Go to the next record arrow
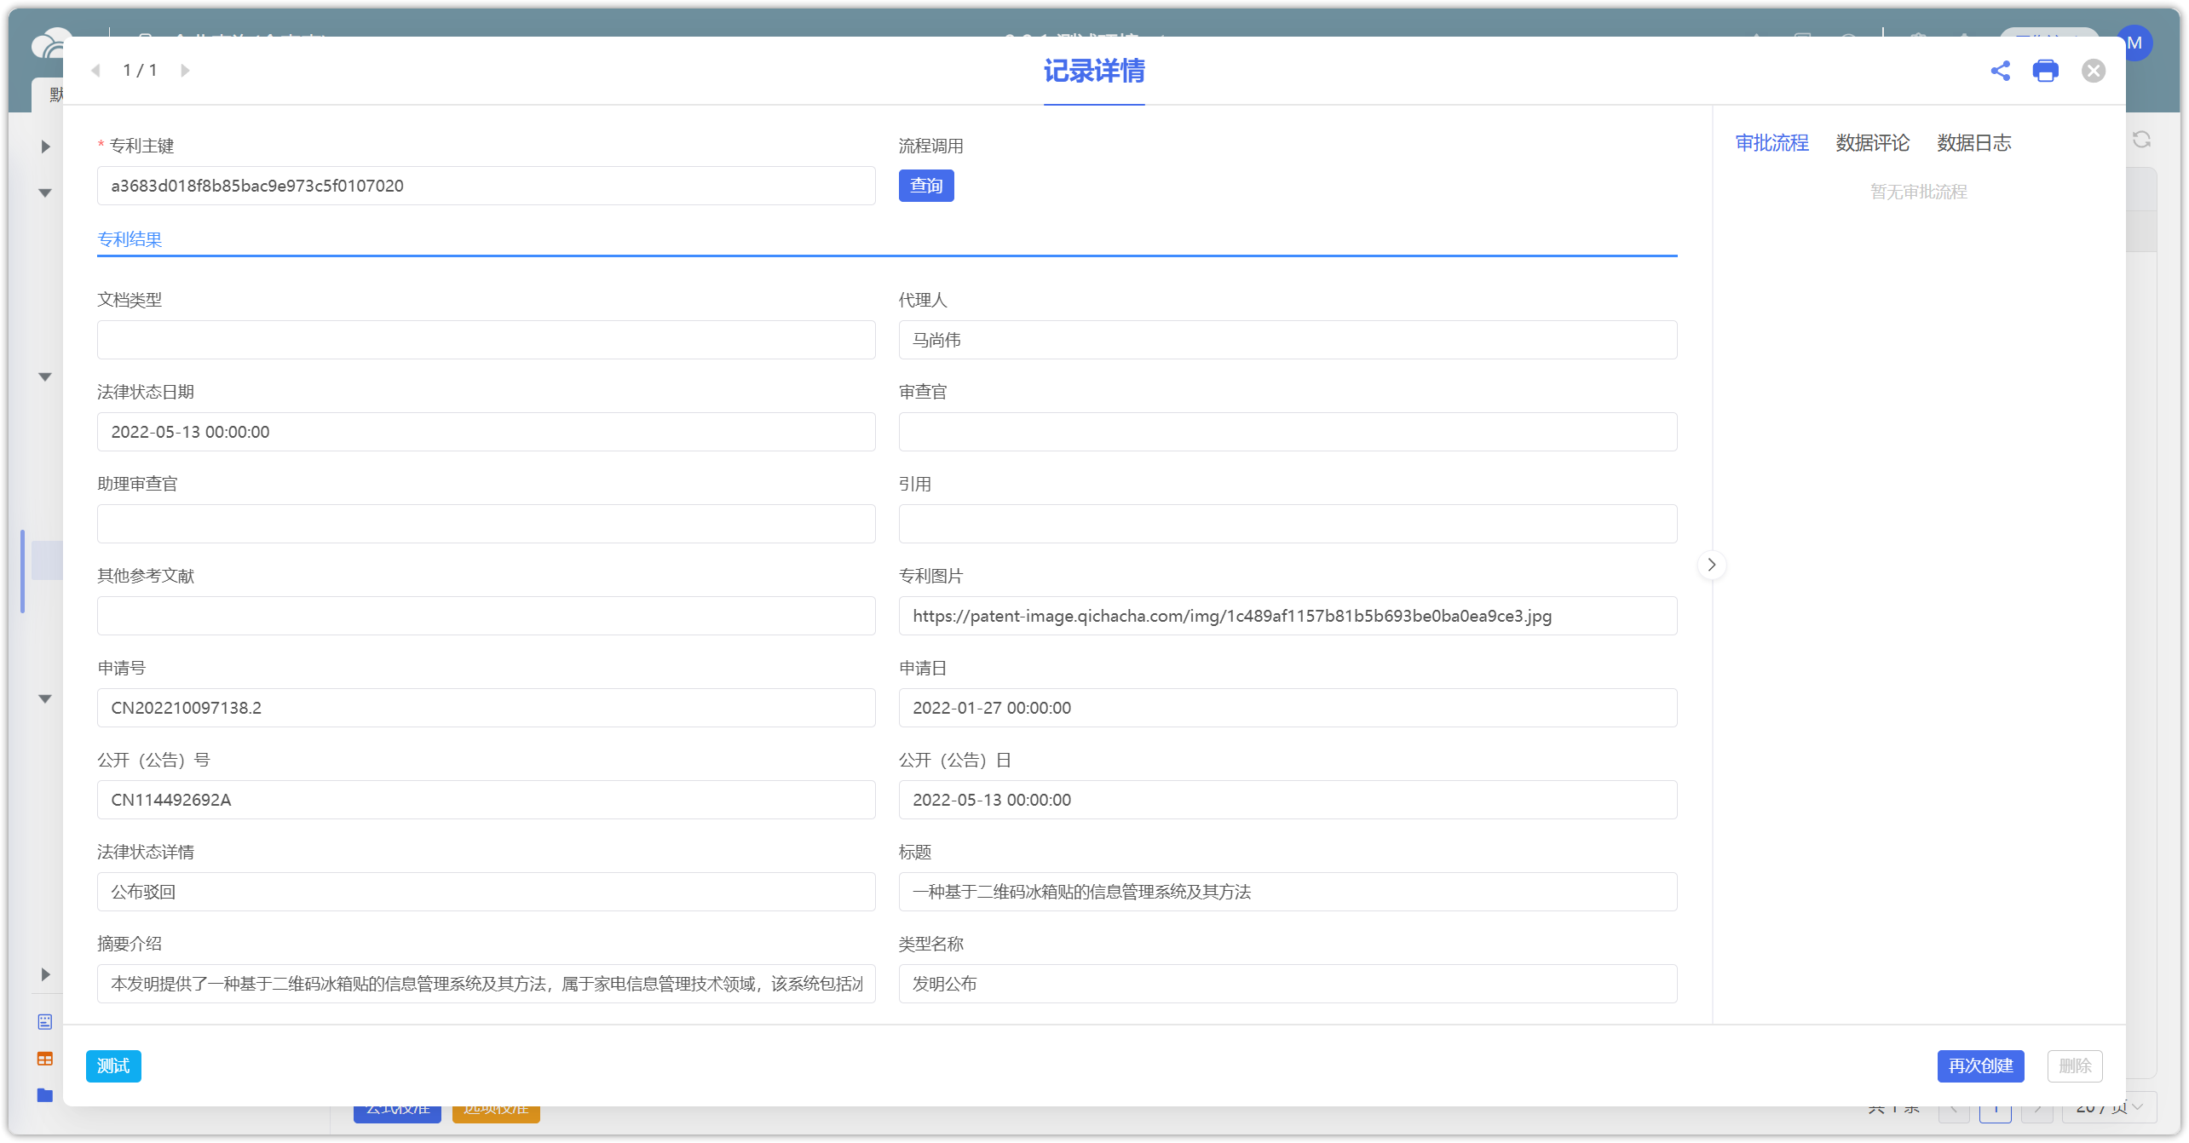 click(x=185, y=71)
